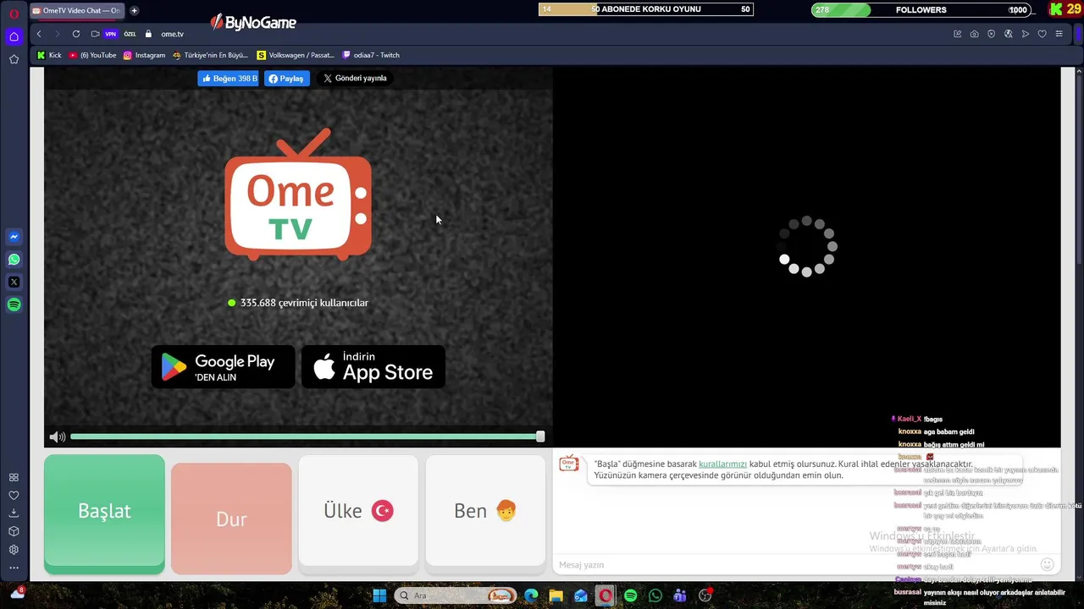
Task: Click the Facebook Paylaş button
Action: pyautogui.click(x=286, y=79)
